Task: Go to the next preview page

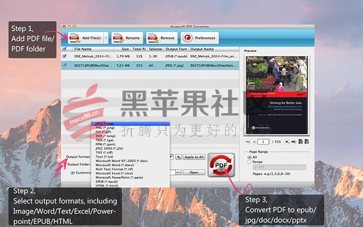Action: pyautogui.click(x=287, y=142)
